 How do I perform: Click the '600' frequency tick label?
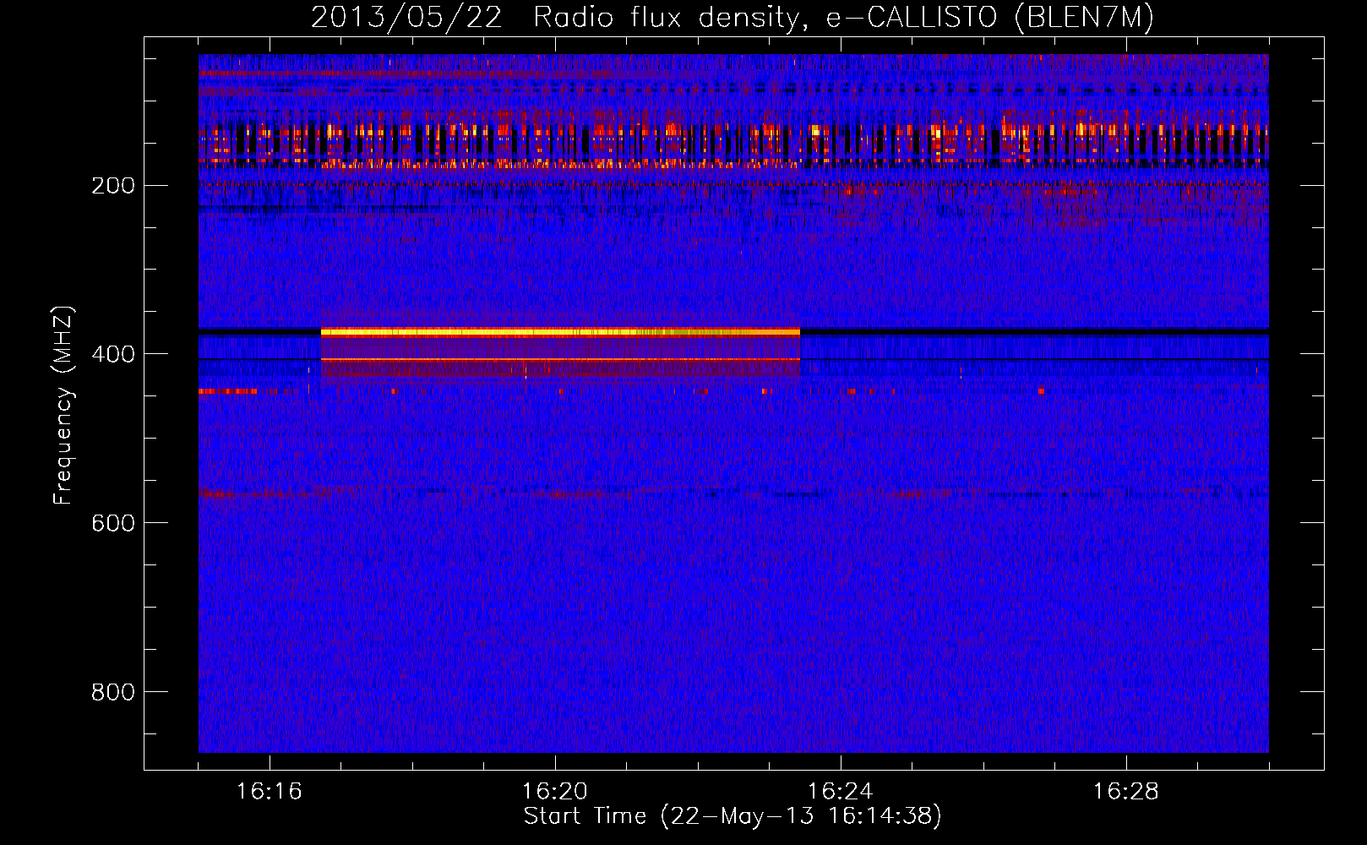113,524
